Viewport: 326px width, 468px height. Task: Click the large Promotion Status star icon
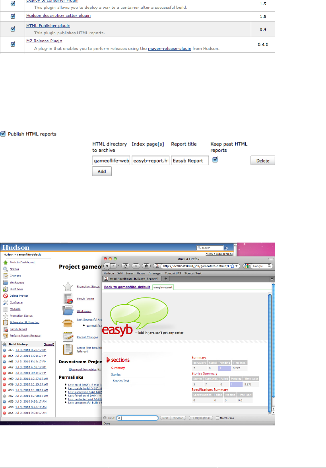pos(68,286)
